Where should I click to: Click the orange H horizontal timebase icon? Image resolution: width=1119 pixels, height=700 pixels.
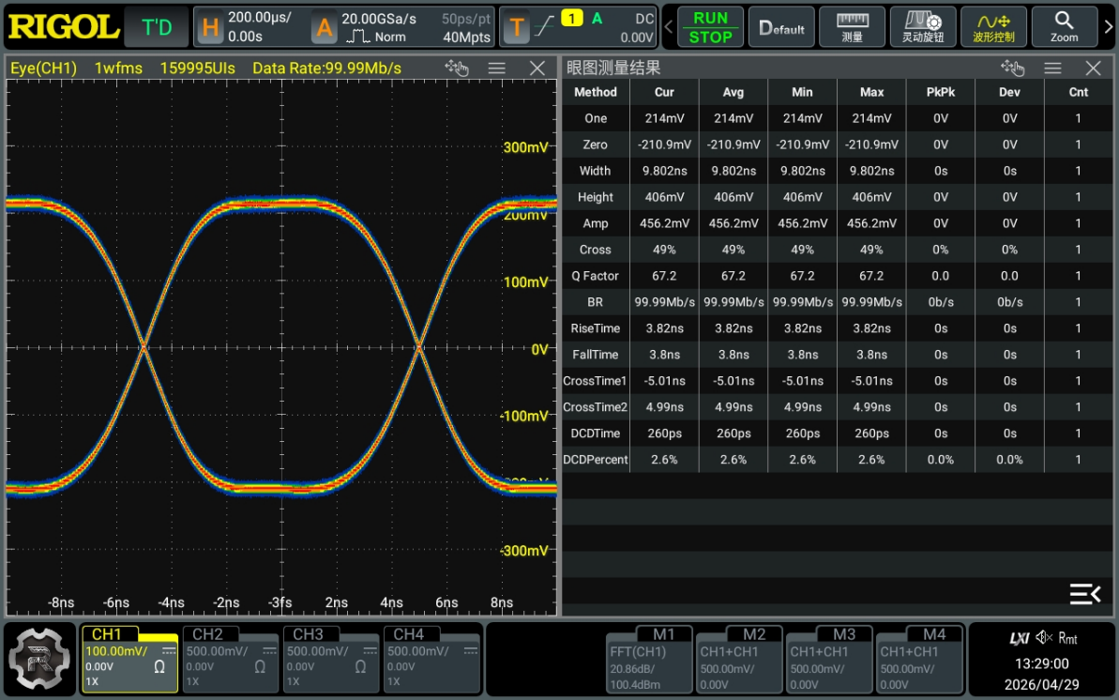pyautogui.click(x=210, y=27)
